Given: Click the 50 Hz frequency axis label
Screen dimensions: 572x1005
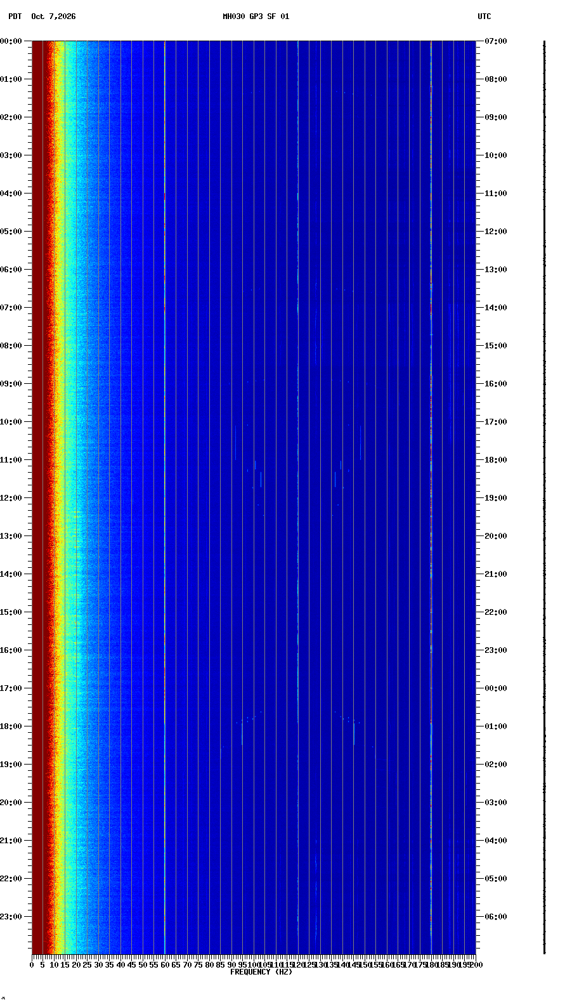Looking at the screenshot, I should pos(143,965).
